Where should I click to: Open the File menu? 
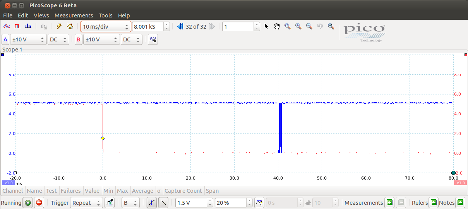click(8, 15)
